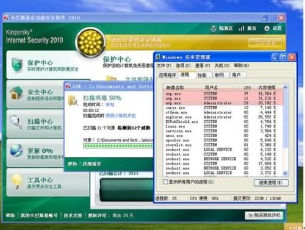Click 保持计算机开启 link after scan completion
305x230 pixels.
tap(120, 116)
